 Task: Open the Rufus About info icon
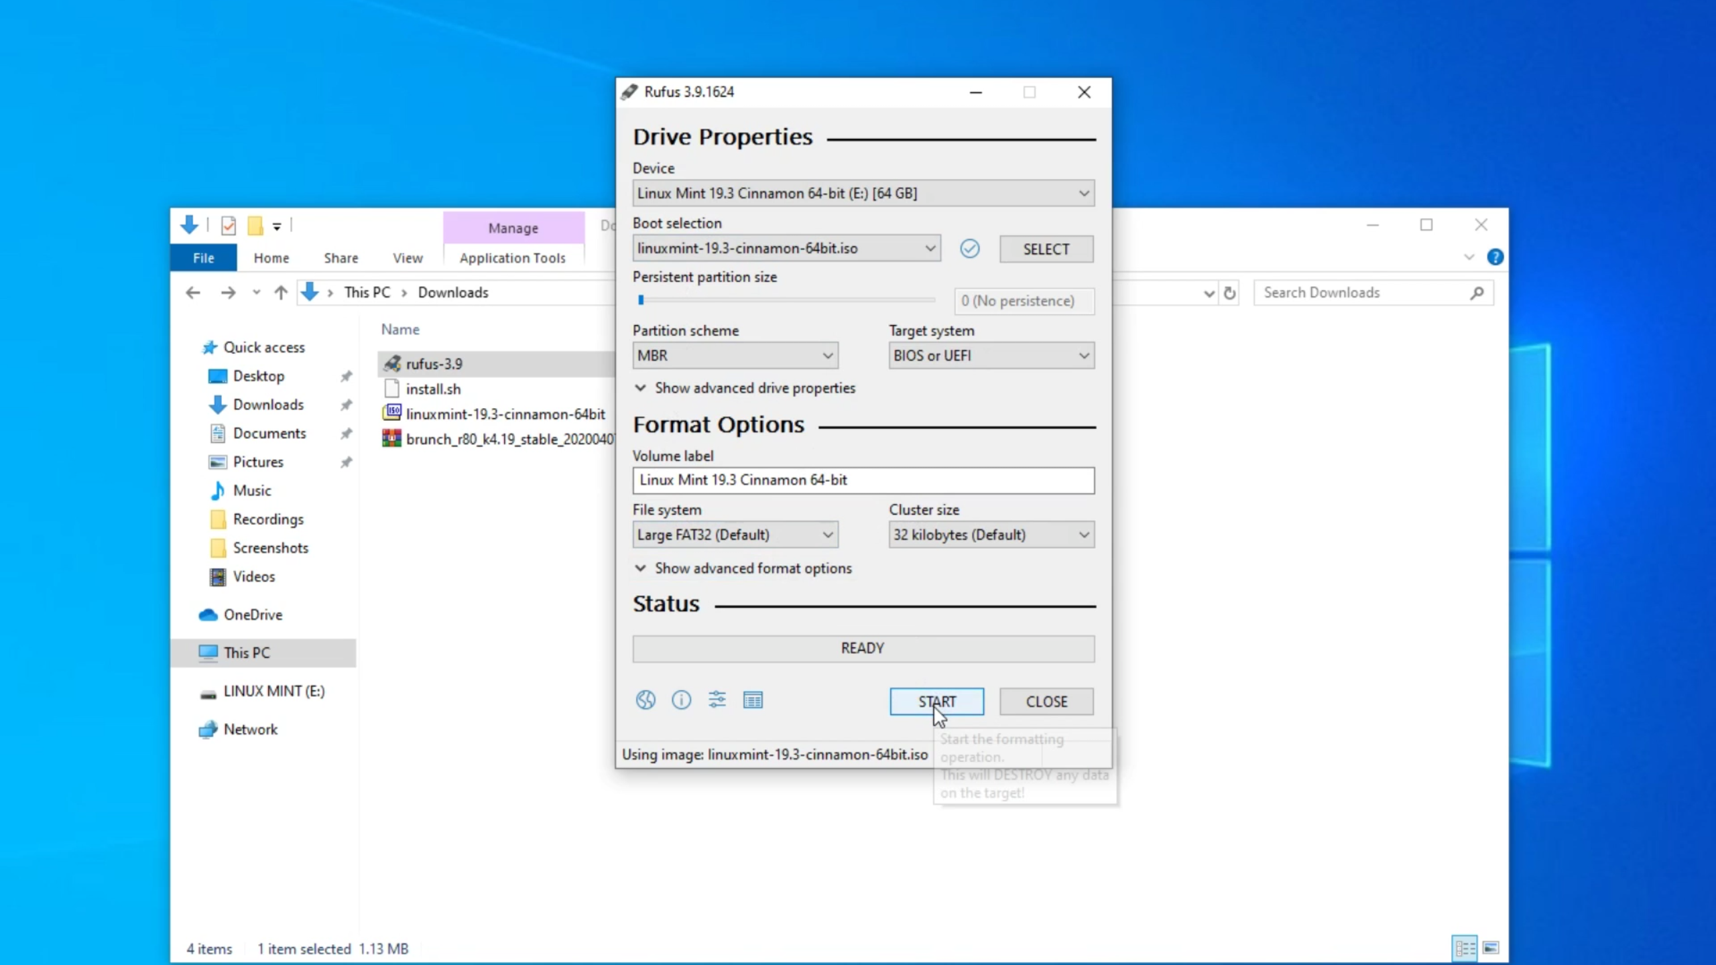681,700
